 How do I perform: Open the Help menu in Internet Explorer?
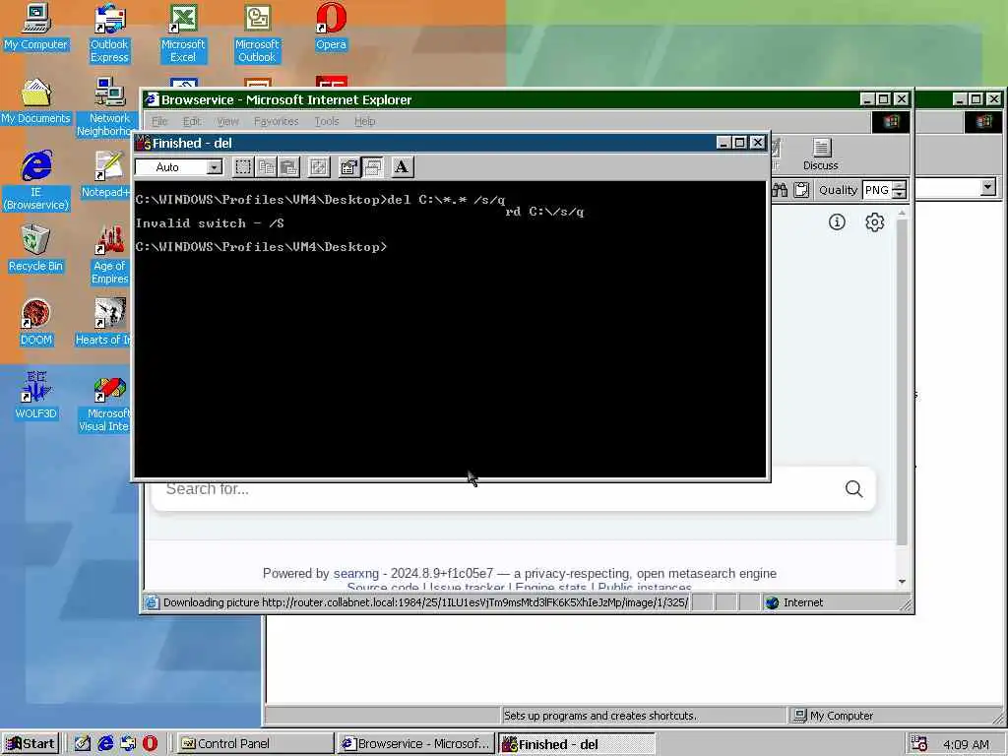(364, 121)
